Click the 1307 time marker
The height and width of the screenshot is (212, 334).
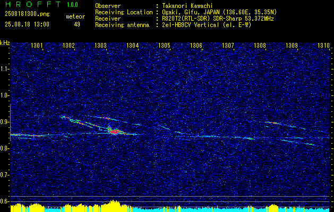pos(228,45)
